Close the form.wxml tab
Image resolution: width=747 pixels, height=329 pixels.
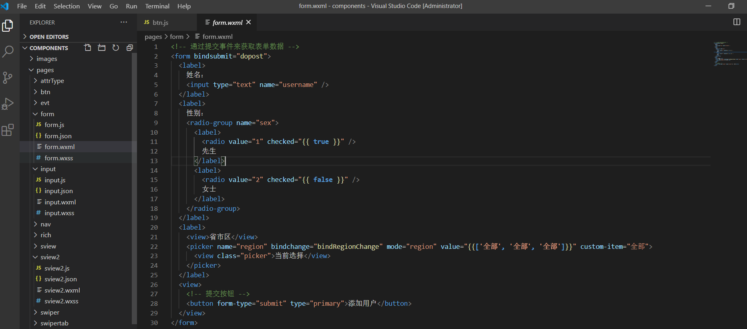pyautogui.click(x=248, y=22)
